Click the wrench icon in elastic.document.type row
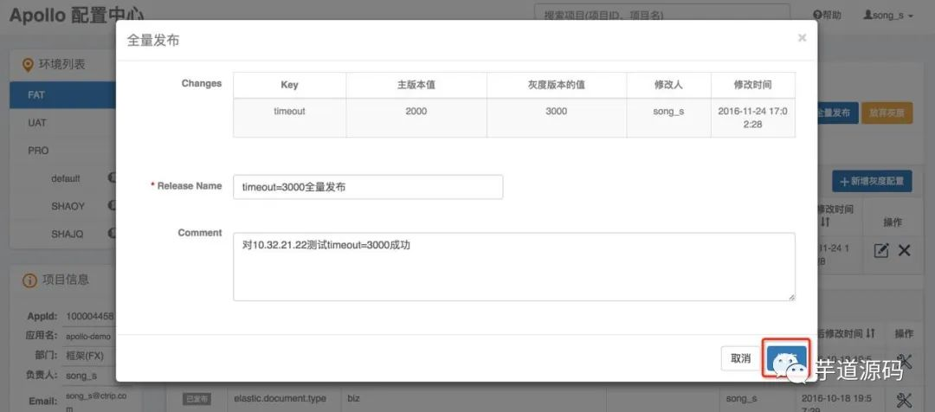The image size is (935, 412). [904, 399]
